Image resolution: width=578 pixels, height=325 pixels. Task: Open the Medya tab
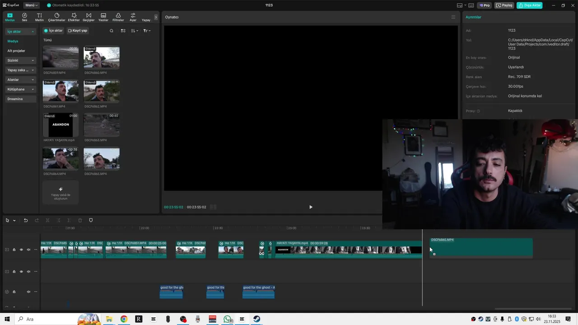(x=10, y=17)
